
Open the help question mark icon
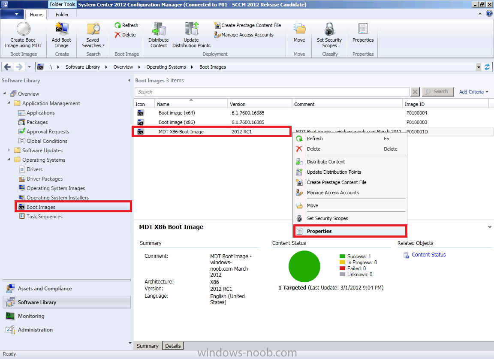point(489,14)
